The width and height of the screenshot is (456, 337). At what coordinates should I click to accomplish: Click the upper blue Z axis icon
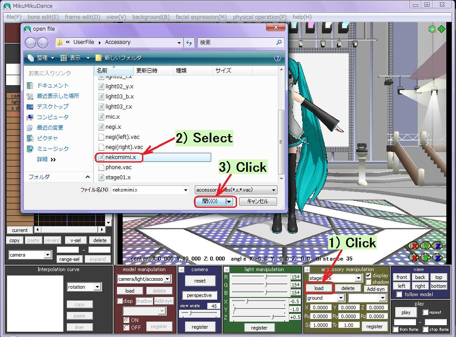click(438, 246)
